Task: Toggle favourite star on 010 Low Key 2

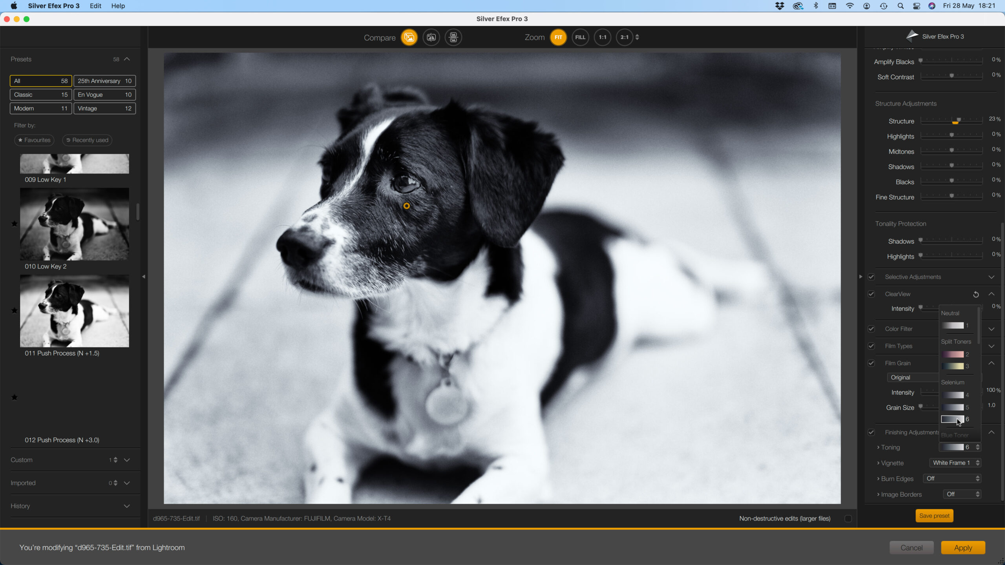Action: (x=15, y=224)
